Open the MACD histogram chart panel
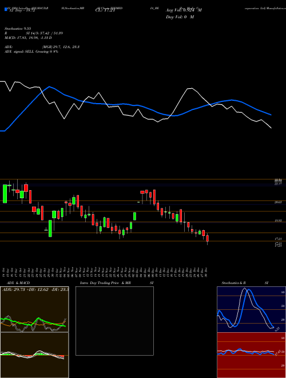 (34, 355)
